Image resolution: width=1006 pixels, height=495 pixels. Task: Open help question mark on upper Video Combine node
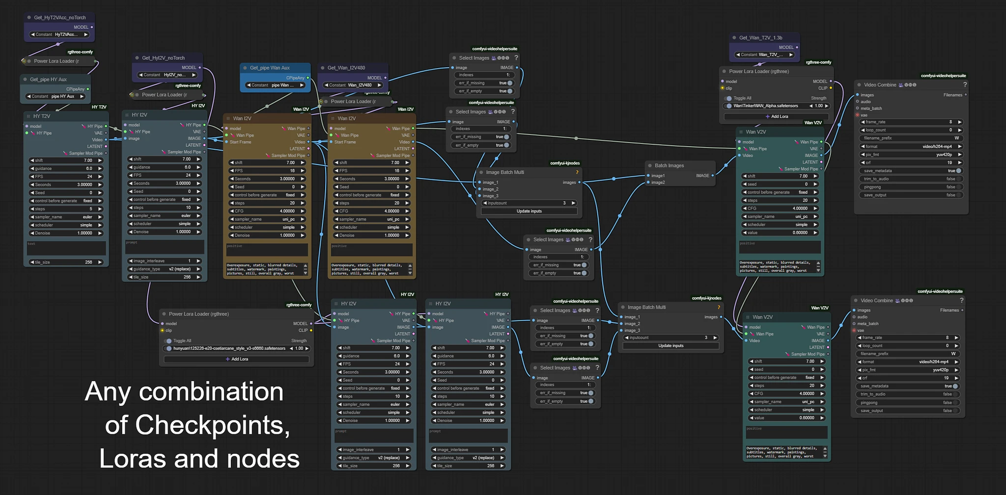click(965, 85)
